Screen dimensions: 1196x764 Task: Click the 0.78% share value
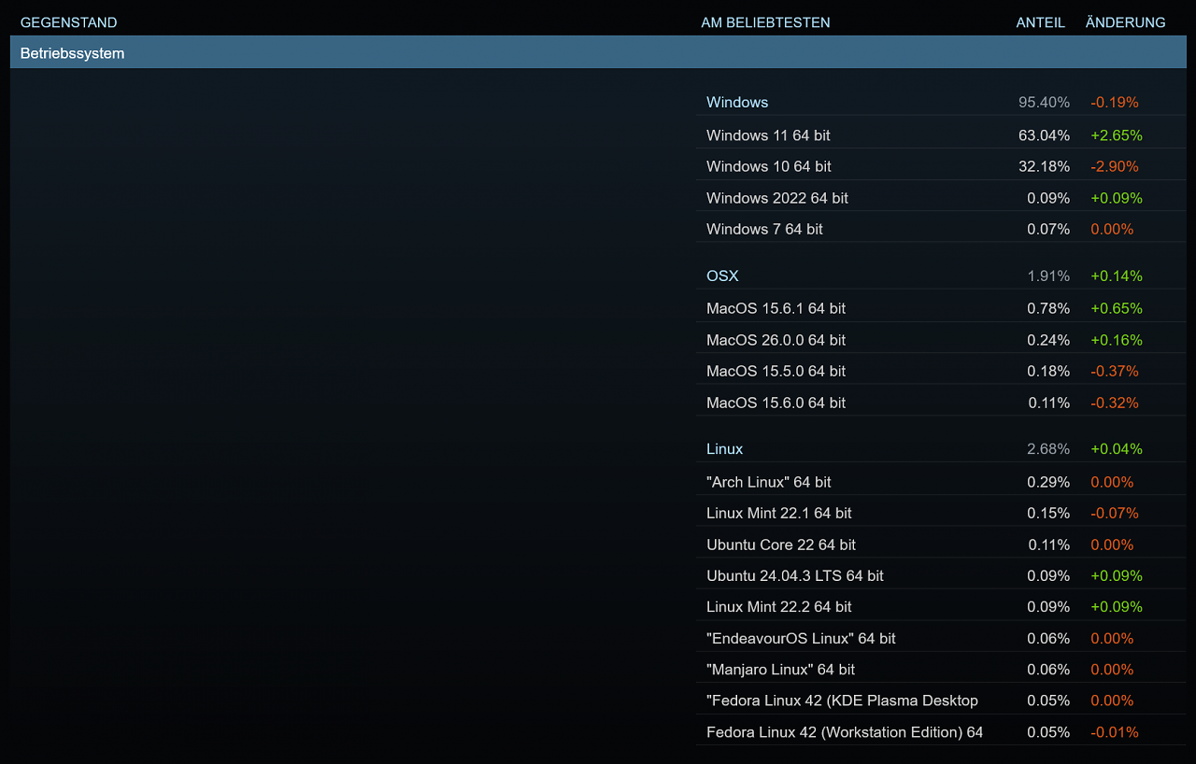point(1048,308)
